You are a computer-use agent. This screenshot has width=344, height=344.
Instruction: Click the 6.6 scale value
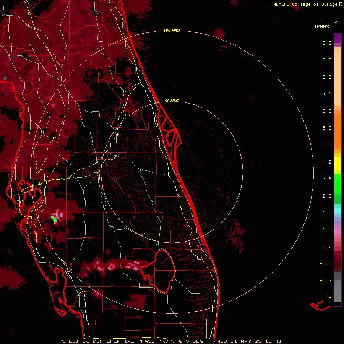click(327, 111)
